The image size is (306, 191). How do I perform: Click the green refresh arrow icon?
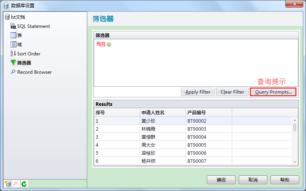(24, 184)
